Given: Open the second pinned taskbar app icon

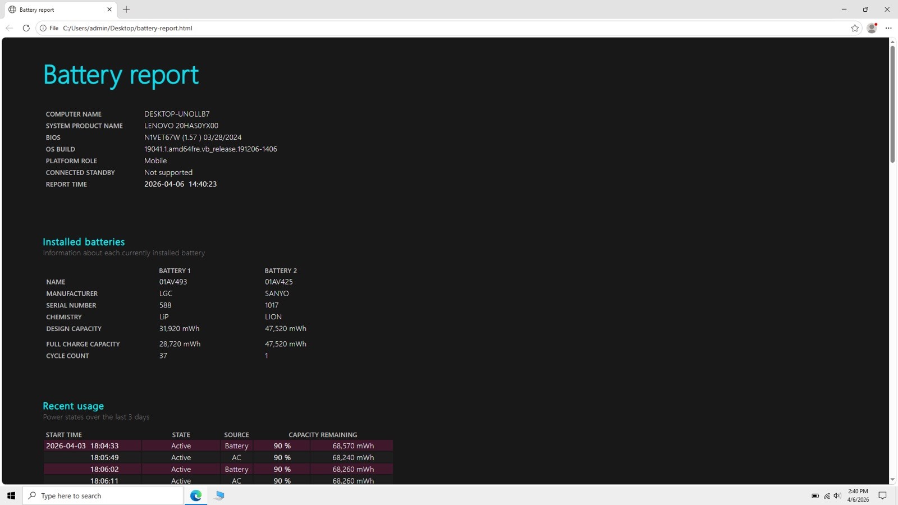Looking at the screenshot, I should tap(219, 495).
